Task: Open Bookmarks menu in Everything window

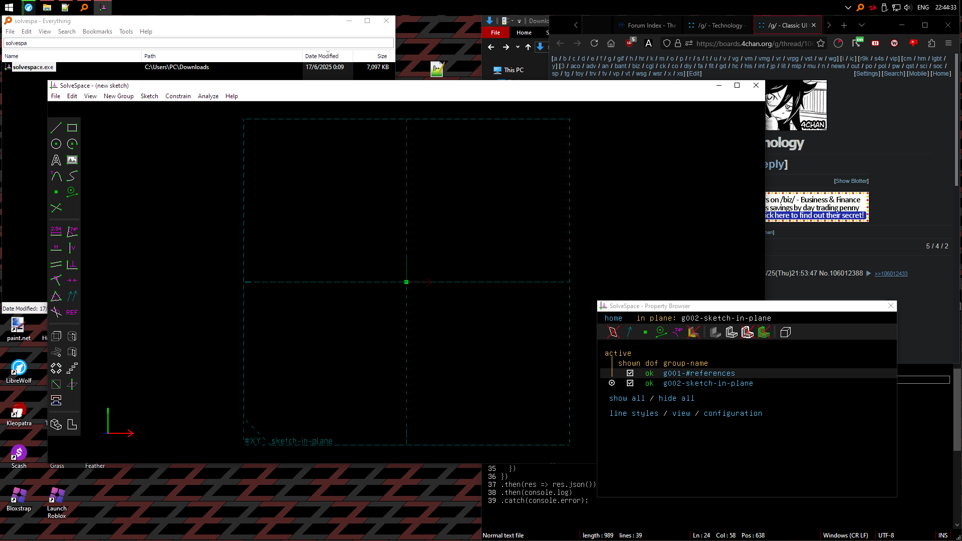Action: [x=97, y=32]
